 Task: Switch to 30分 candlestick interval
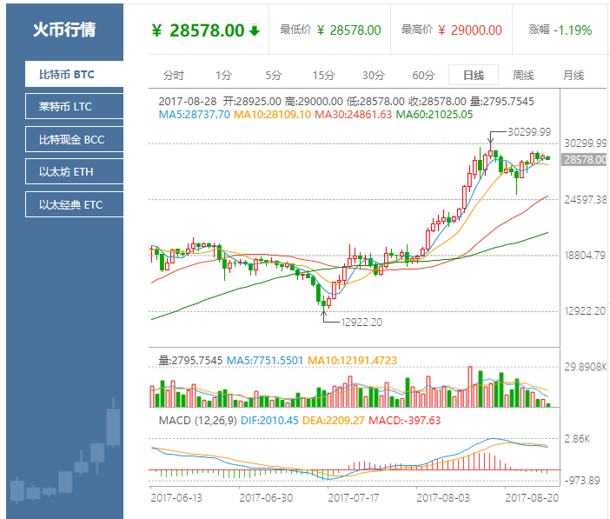[374, 75]
